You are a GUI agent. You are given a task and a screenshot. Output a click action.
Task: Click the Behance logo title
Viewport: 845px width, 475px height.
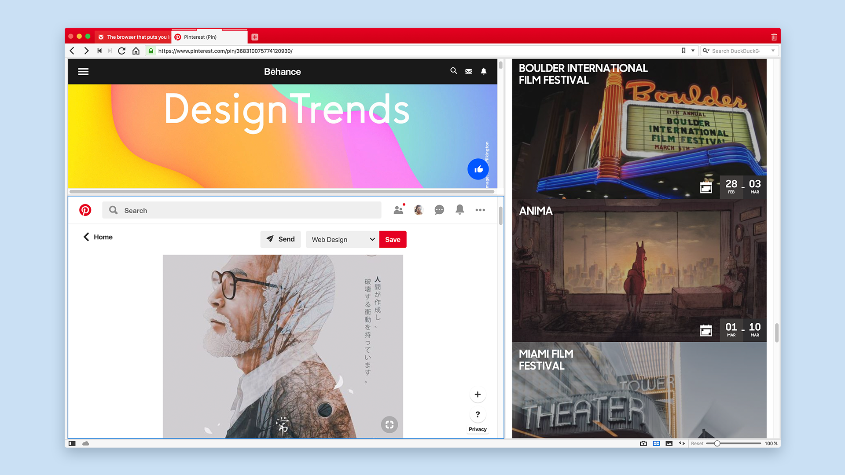pos(283,72)
